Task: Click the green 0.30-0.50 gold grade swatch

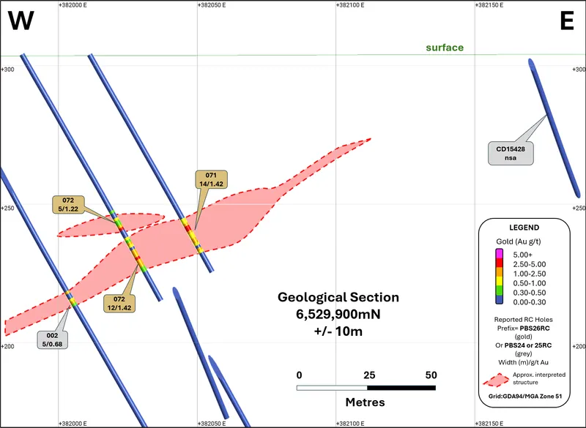Action: coord(499,290)
